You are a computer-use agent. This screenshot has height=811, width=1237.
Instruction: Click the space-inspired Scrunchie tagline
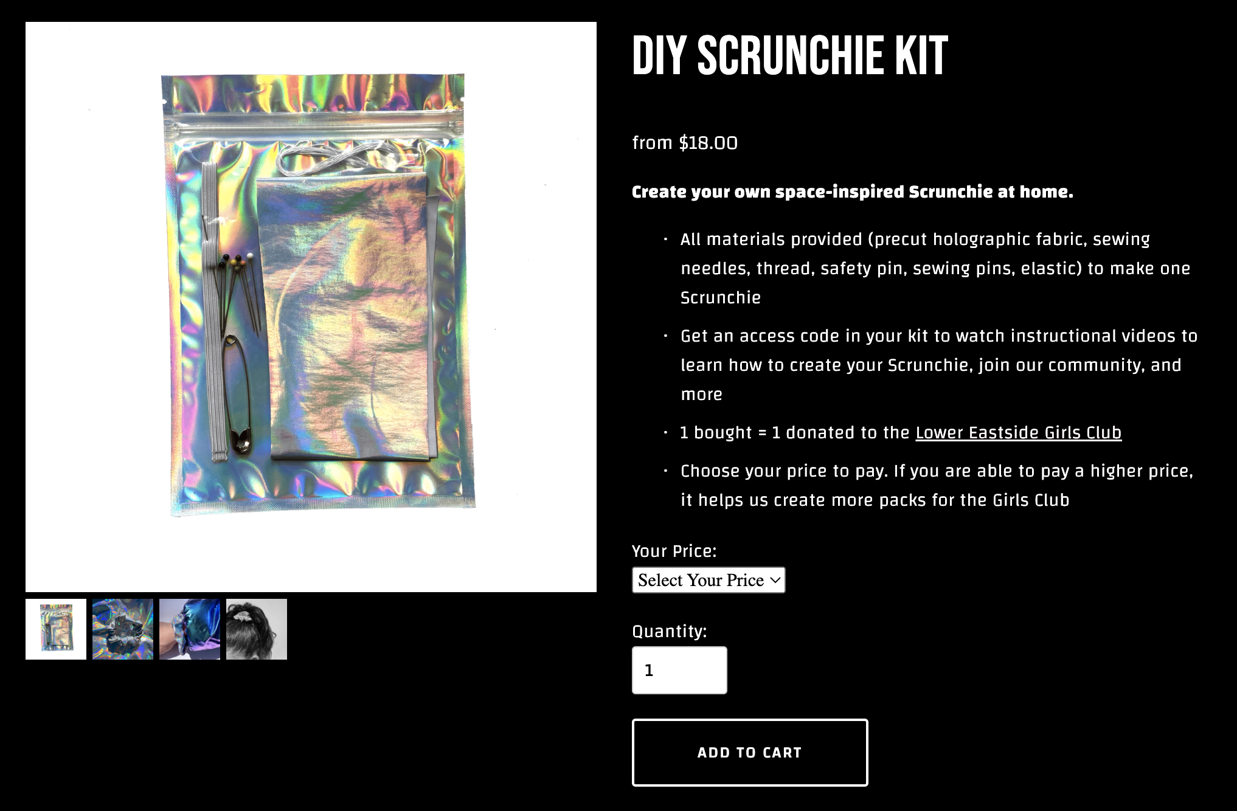point(853,192)
